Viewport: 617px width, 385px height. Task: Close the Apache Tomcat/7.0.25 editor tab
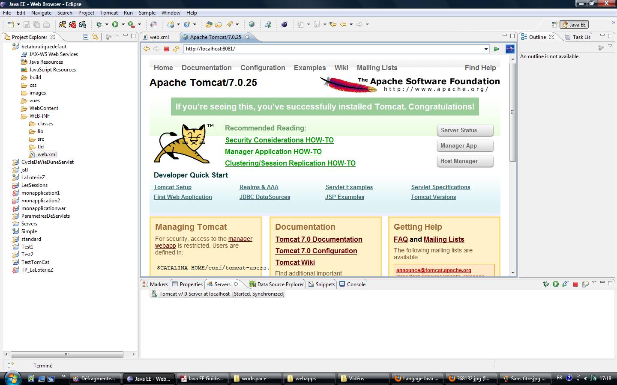click(247, 37)
